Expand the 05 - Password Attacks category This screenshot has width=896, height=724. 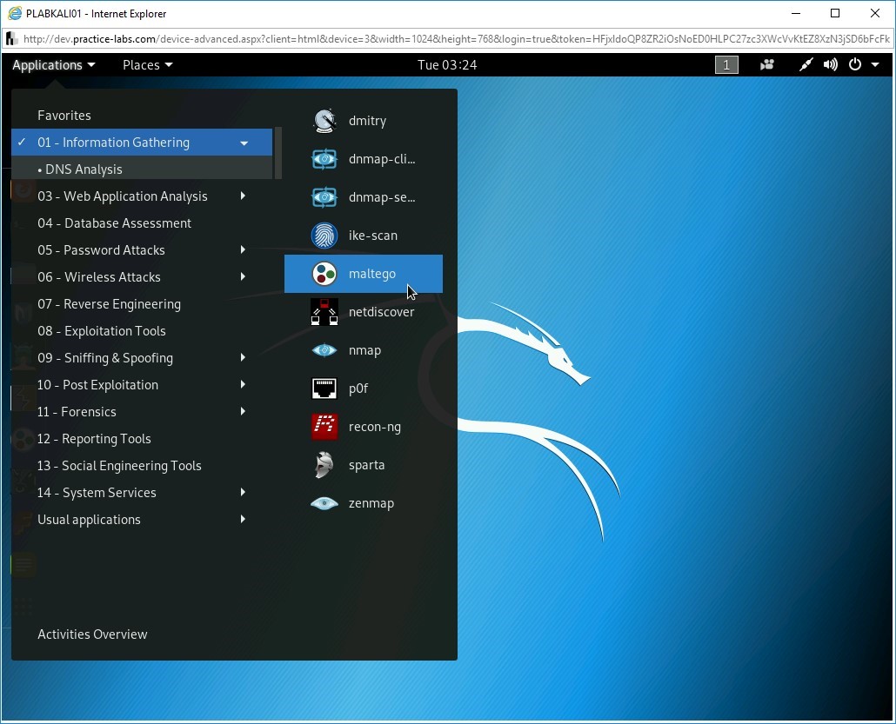(102, 249)
